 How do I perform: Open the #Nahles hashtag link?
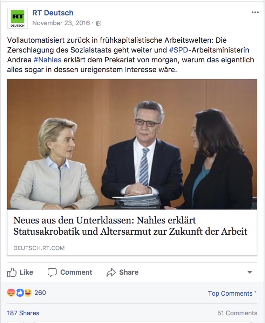(47, 60)
